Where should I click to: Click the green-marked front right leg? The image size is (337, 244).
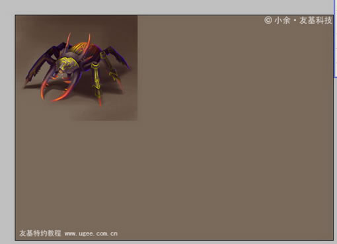[97, 85]
